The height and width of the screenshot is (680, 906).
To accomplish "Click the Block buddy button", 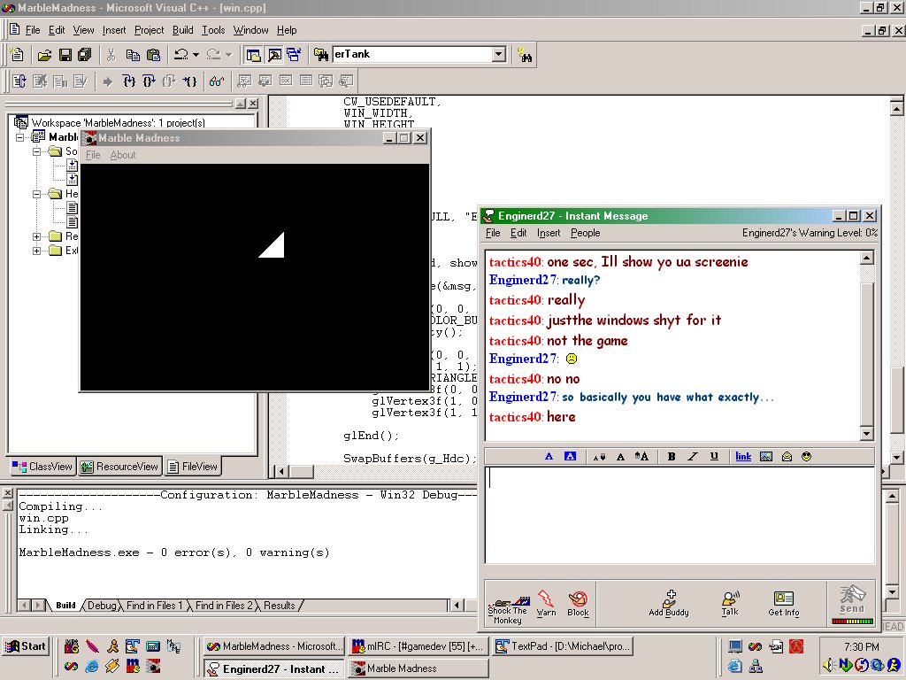I will (x=578, y=604).
